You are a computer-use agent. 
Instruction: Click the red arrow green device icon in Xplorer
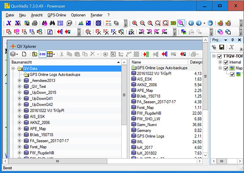click(146, 54)
